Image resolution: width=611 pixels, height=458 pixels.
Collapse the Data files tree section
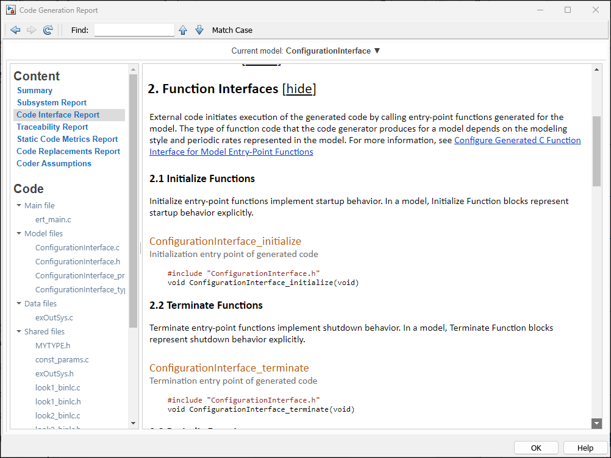[x=18, y=303]
